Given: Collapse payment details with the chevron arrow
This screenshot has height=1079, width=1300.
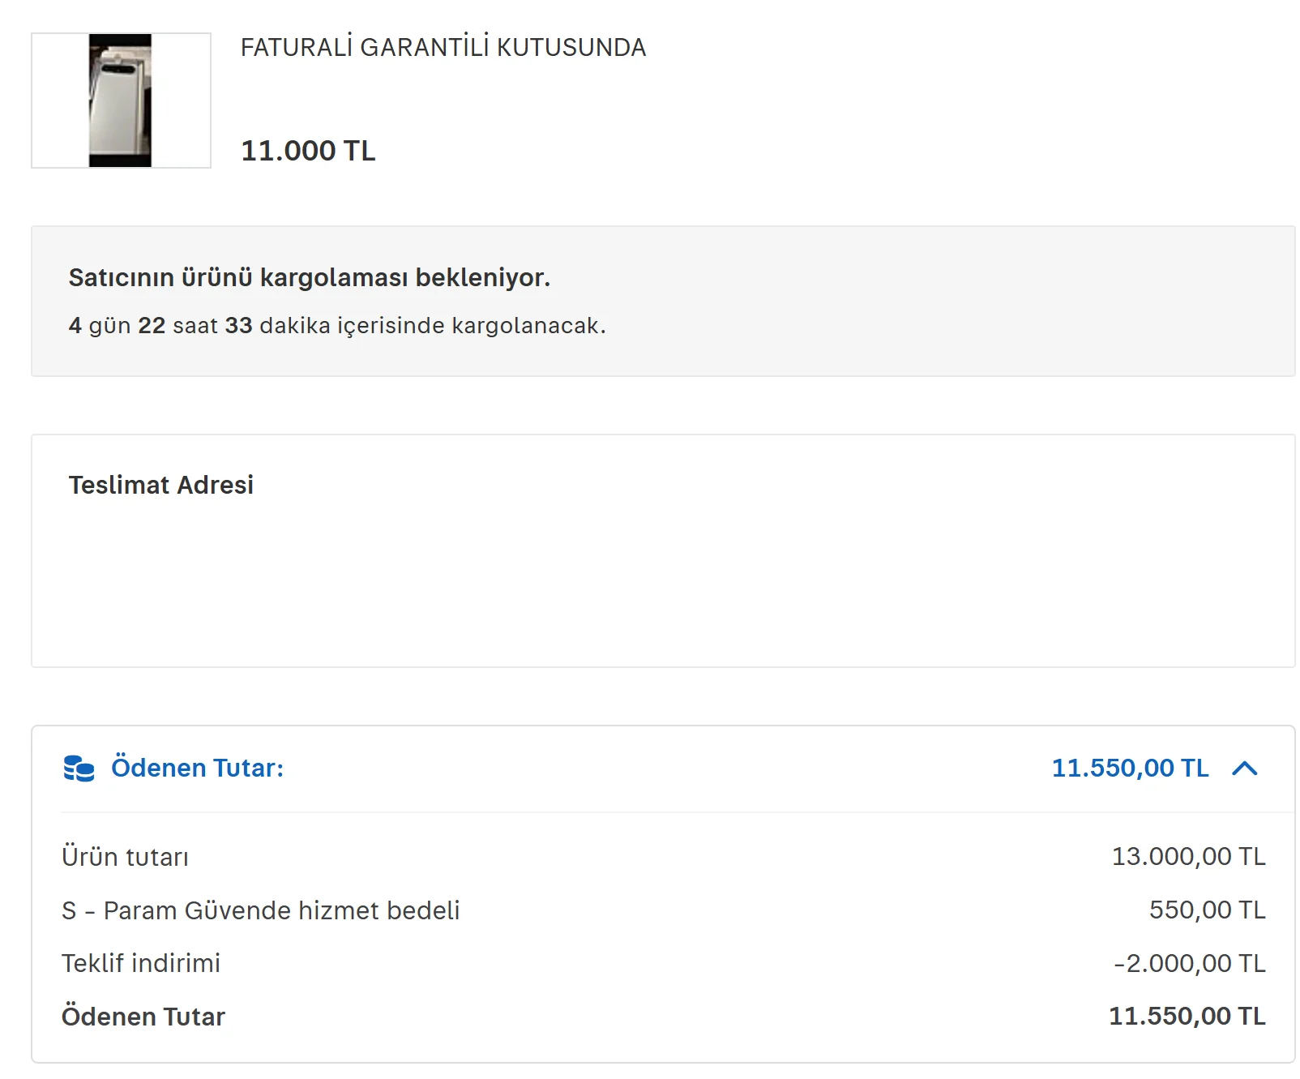Looking at the screenshot, I should pyautogui.click(x=1244, y=768).
